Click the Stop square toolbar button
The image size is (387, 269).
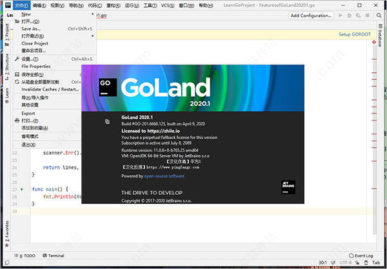point(367,15)
